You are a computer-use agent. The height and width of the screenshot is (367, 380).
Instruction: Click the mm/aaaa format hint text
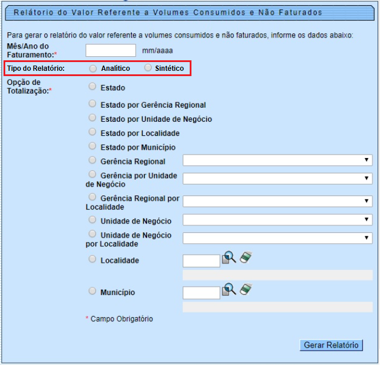coord(158,50)
